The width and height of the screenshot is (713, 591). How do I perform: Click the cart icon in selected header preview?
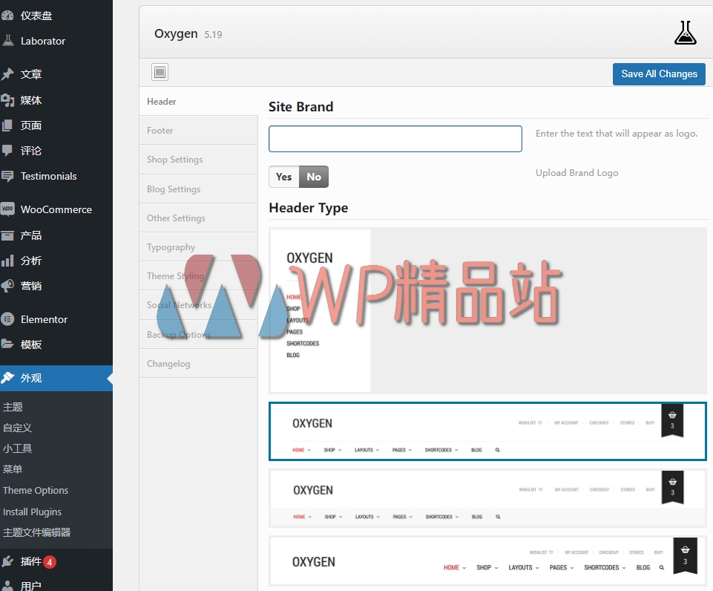click(x=672, y=417)
